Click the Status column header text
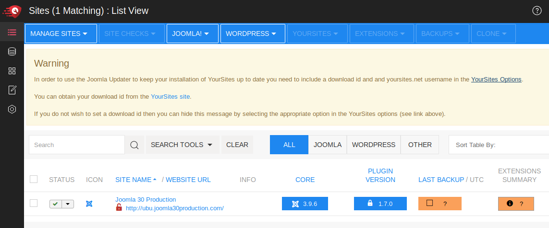549x228 pixels. pyautogui.click(x=61, y=180)
